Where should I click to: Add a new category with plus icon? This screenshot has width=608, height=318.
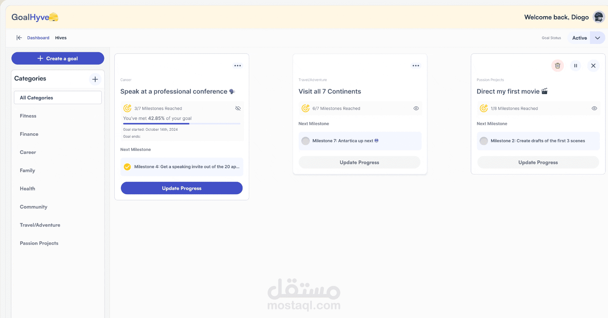[95, 79]
